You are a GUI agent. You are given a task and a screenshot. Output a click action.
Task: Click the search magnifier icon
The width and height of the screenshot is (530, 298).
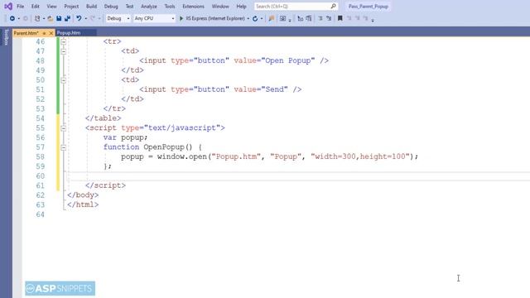[x=333, y=6]
